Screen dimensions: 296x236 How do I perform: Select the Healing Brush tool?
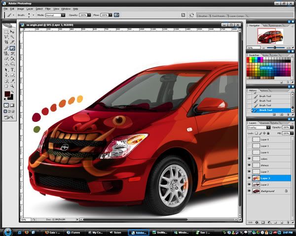pos(6,48)
